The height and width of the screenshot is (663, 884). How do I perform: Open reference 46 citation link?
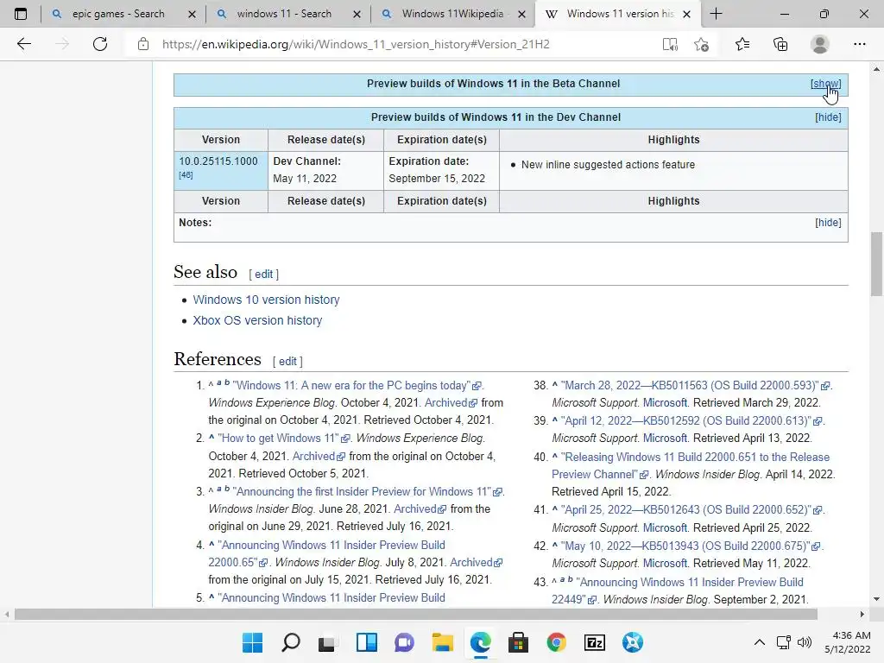(186, 175)
